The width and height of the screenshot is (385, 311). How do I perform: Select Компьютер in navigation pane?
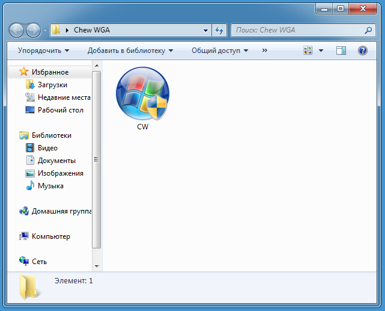[x=50, y=236]
